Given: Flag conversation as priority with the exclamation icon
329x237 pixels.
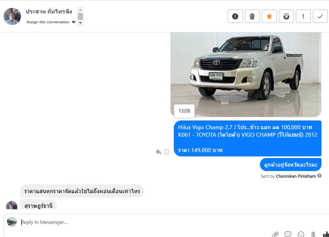Looking at the screenshot, I should 303,16.
